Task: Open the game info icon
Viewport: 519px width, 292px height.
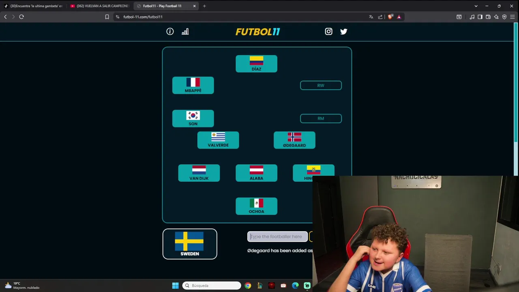Action: 170,32
